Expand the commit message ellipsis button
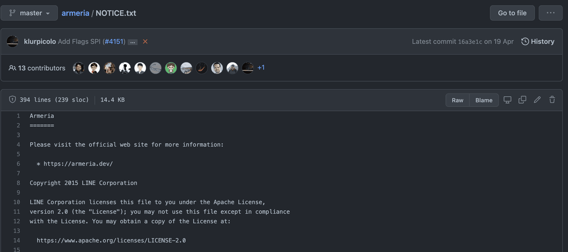The height and width of the screenshot is (252, 568). pyautogui.click(x=133, y=42)
